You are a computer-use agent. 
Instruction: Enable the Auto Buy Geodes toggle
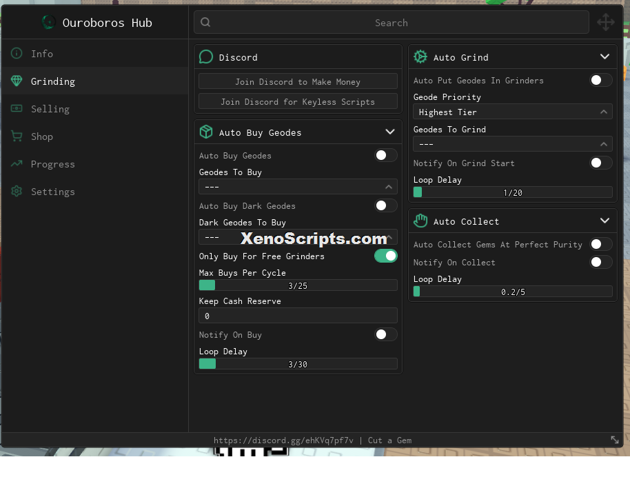[386, 155]
